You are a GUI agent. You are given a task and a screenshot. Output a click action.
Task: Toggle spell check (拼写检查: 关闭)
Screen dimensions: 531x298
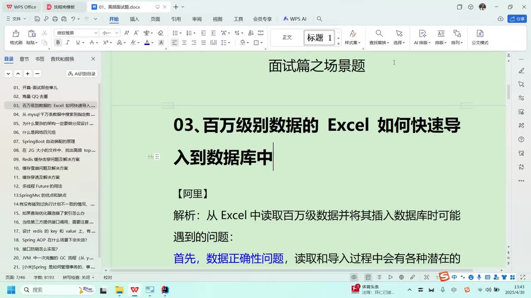pos(78,277)
